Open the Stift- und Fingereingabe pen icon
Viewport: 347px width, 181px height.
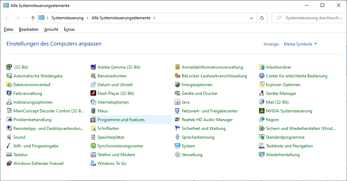(9, 146)
